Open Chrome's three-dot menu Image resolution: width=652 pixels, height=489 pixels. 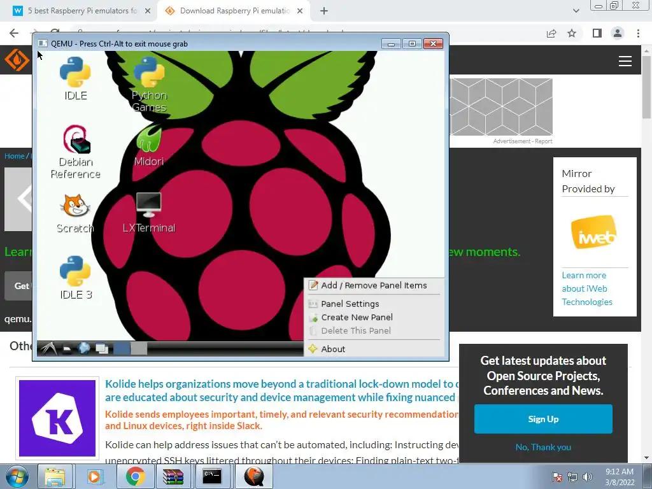638,33
